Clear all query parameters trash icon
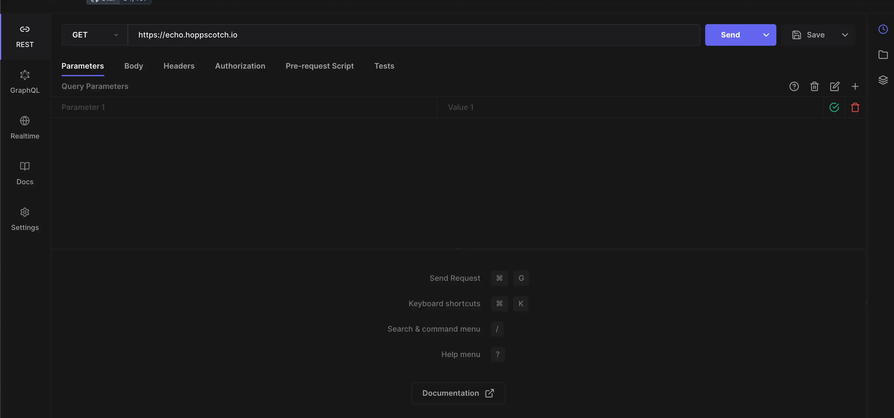Image resolution: width=894 pixels, height=418 pixels. tap(814, 86)
